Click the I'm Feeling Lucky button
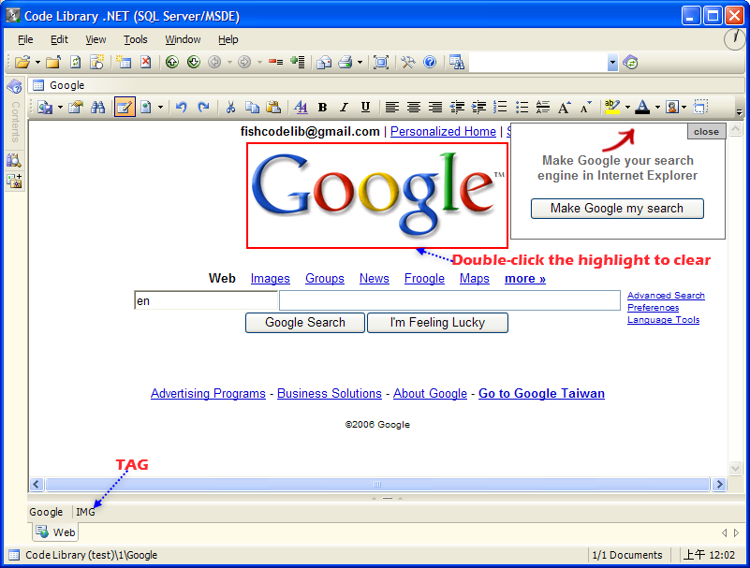The height and width of the screenshot is (568, 750). [437, 323]
